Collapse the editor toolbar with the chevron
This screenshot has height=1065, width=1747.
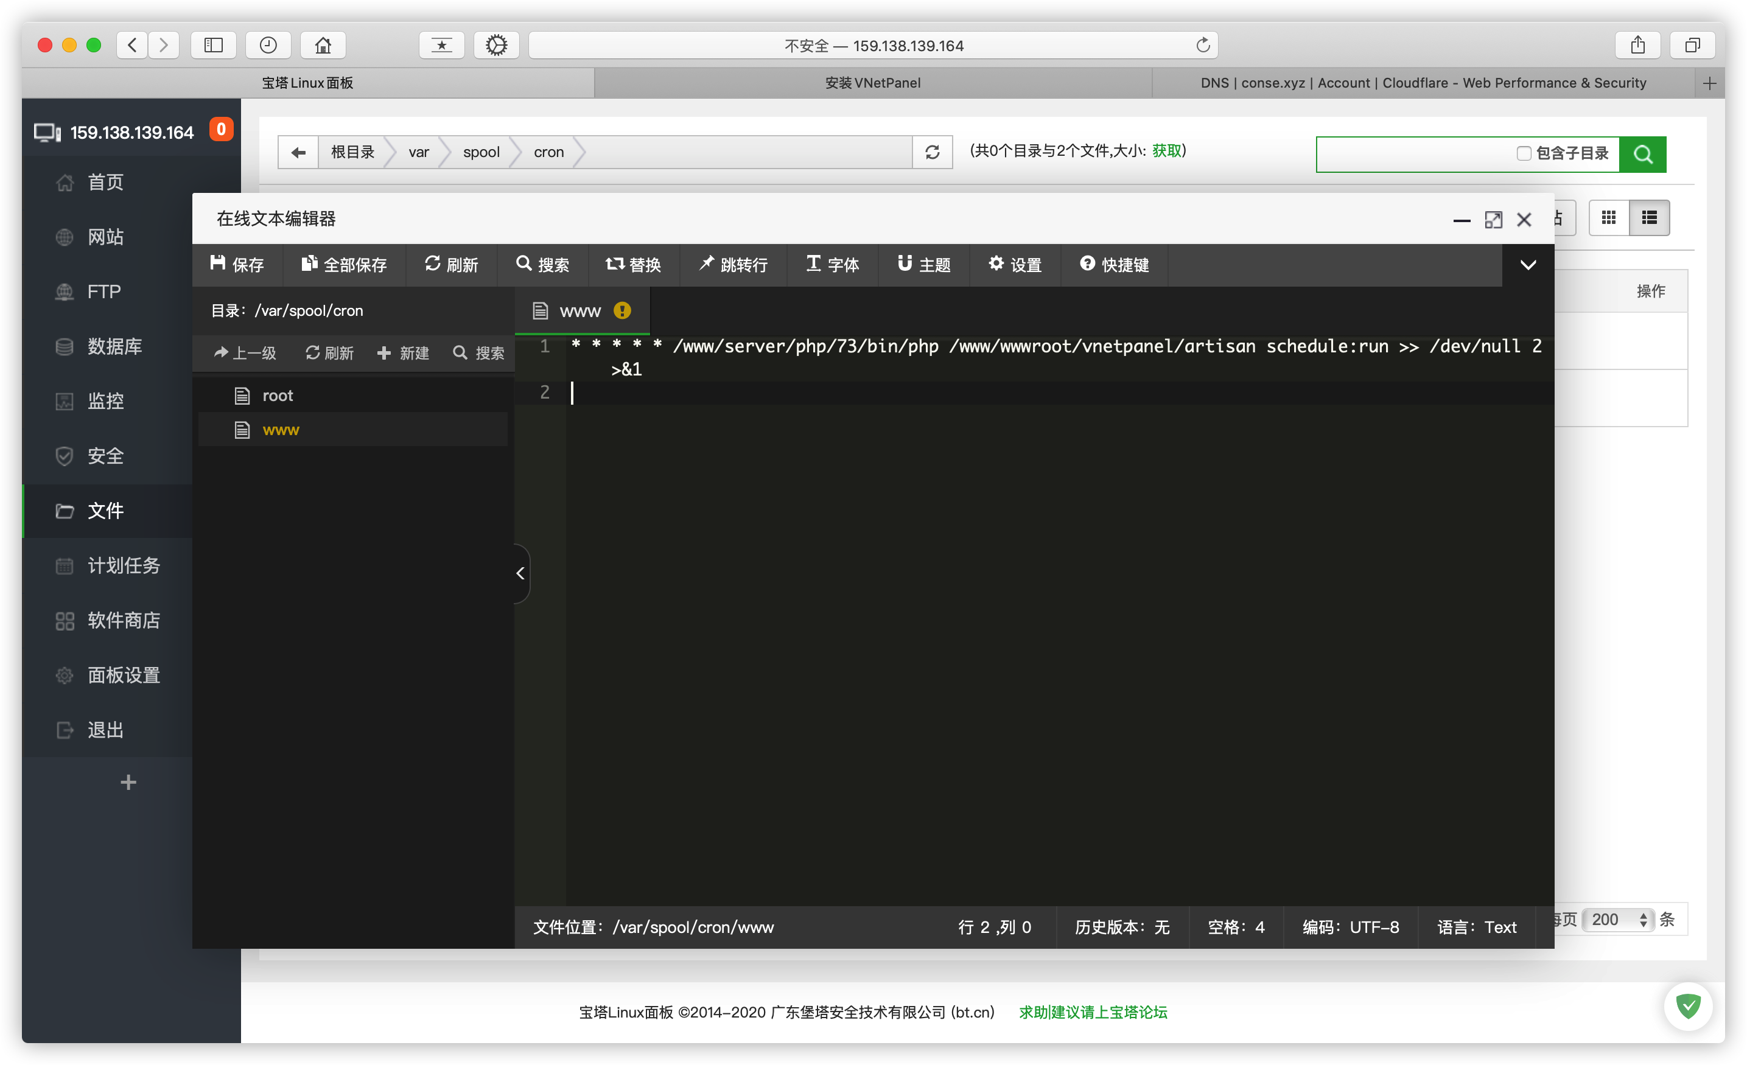(1528, 265)
